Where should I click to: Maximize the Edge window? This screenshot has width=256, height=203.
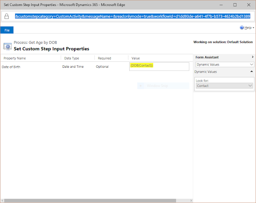(x=235, y=5)
